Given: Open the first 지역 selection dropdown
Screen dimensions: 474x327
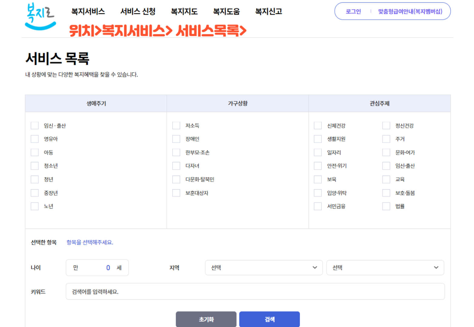Looking at the screenshot, I should point(263,268).
